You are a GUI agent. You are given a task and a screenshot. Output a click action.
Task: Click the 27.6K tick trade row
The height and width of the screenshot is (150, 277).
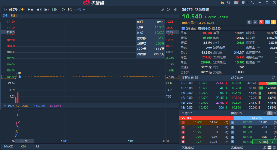click(x=204, y=83)
